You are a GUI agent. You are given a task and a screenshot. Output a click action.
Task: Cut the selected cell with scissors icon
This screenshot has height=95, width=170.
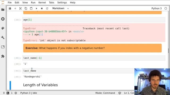coord(20,8)
